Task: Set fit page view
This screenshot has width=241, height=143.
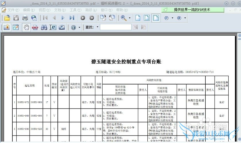Action: pyautogui.click(x=147, y=18)
